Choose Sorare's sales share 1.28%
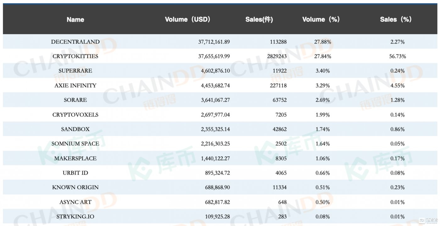440x226 pixels. point(398,100)
